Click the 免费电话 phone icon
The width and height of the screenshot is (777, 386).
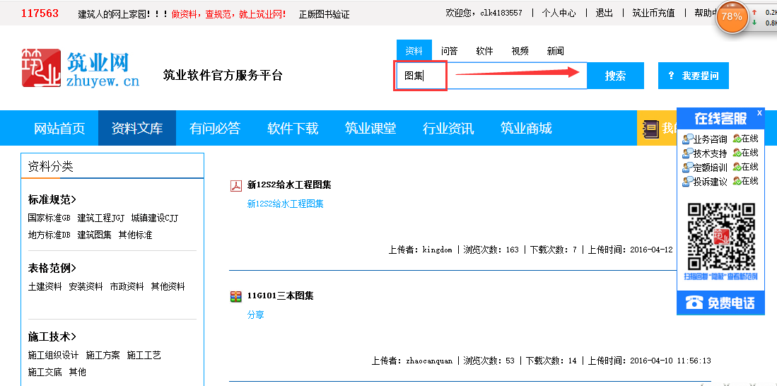pos(695,303)
